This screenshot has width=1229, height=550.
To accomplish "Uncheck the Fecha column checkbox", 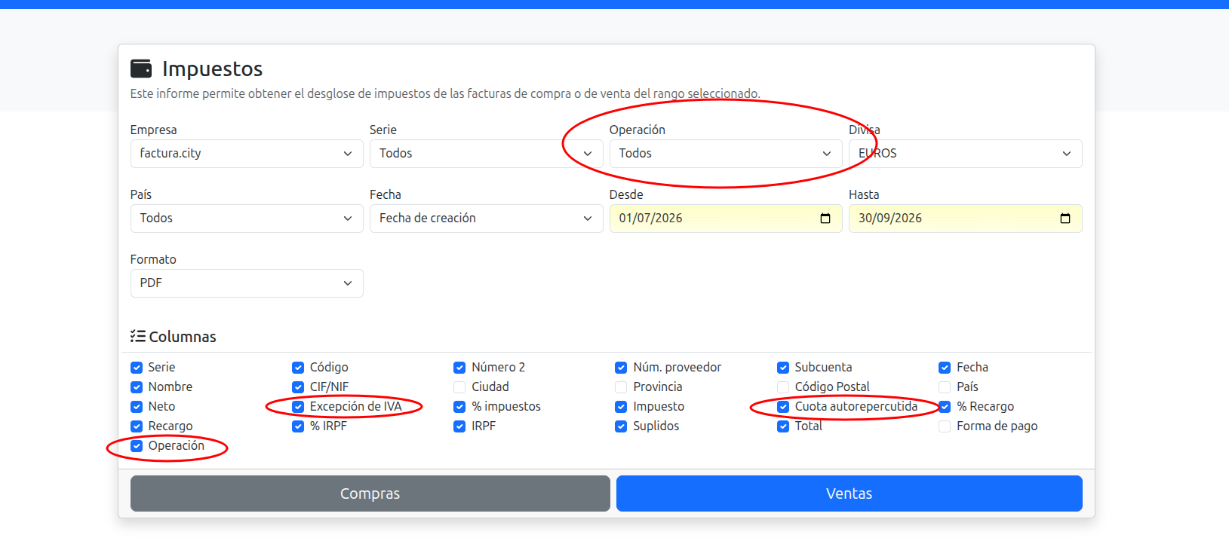I will coord(945,368).
